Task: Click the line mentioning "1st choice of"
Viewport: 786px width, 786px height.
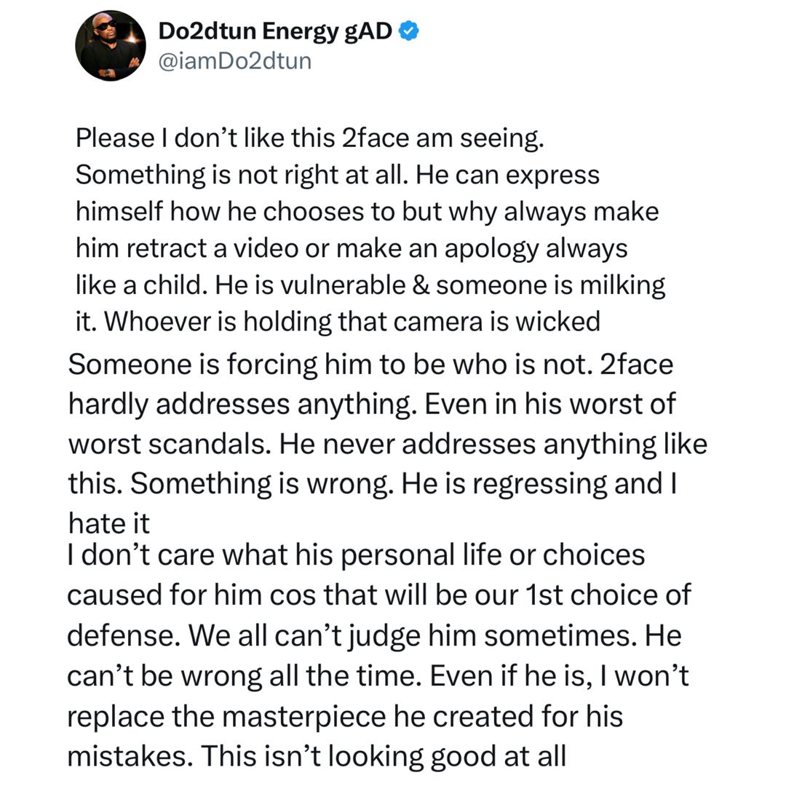Action: coord(379,595)
